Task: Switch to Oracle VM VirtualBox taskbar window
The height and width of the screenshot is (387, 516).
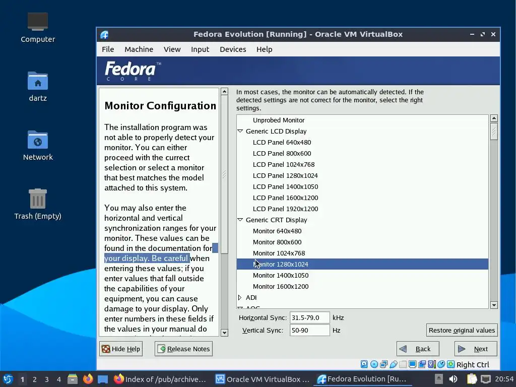Action: pyautogui.click(x=262, y=379)
